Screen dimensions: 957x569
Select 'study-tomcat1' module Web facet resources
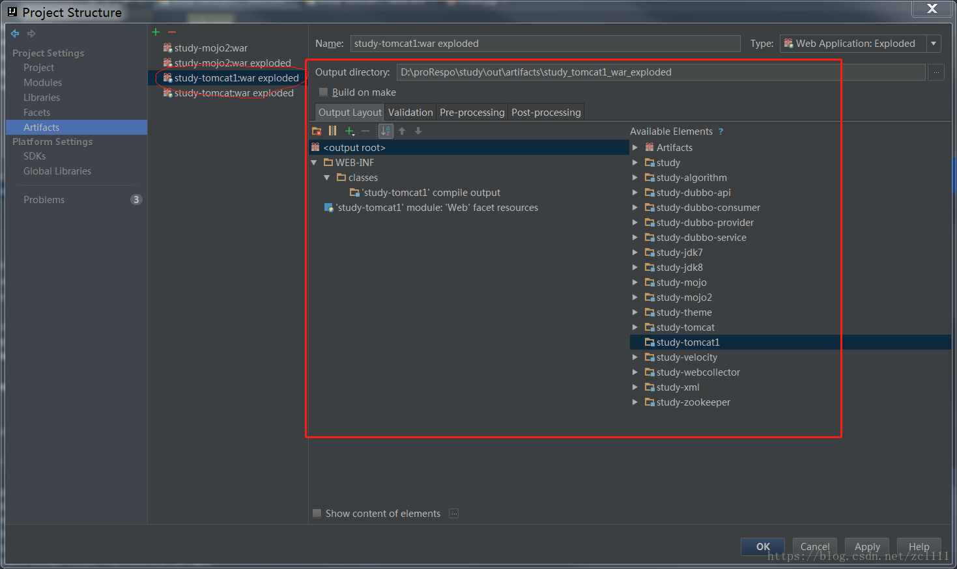point(436,208)
